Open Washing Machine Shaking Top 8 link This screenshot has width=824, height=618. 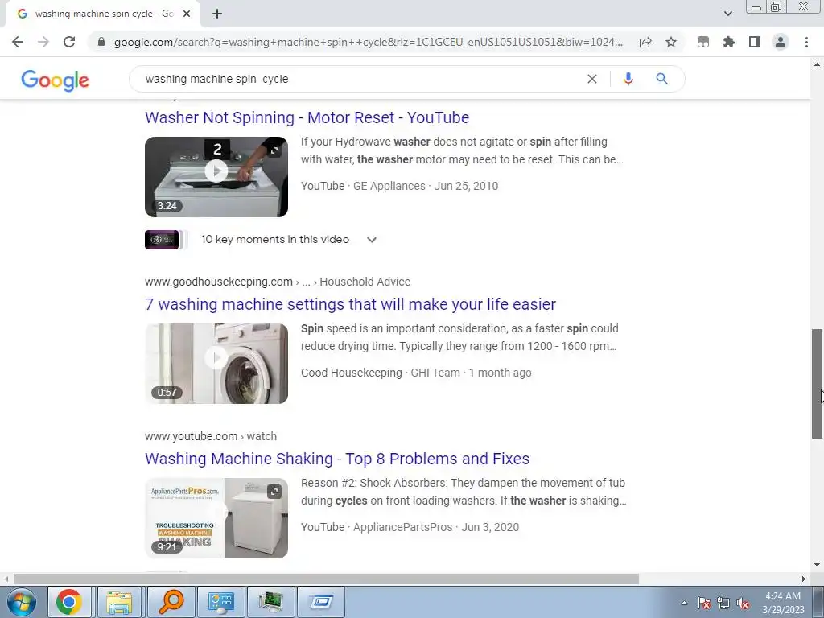[x=337, y=459]
